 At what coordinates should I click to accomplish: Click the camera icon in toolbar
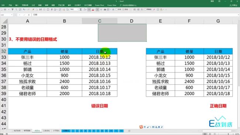(105, 10)
